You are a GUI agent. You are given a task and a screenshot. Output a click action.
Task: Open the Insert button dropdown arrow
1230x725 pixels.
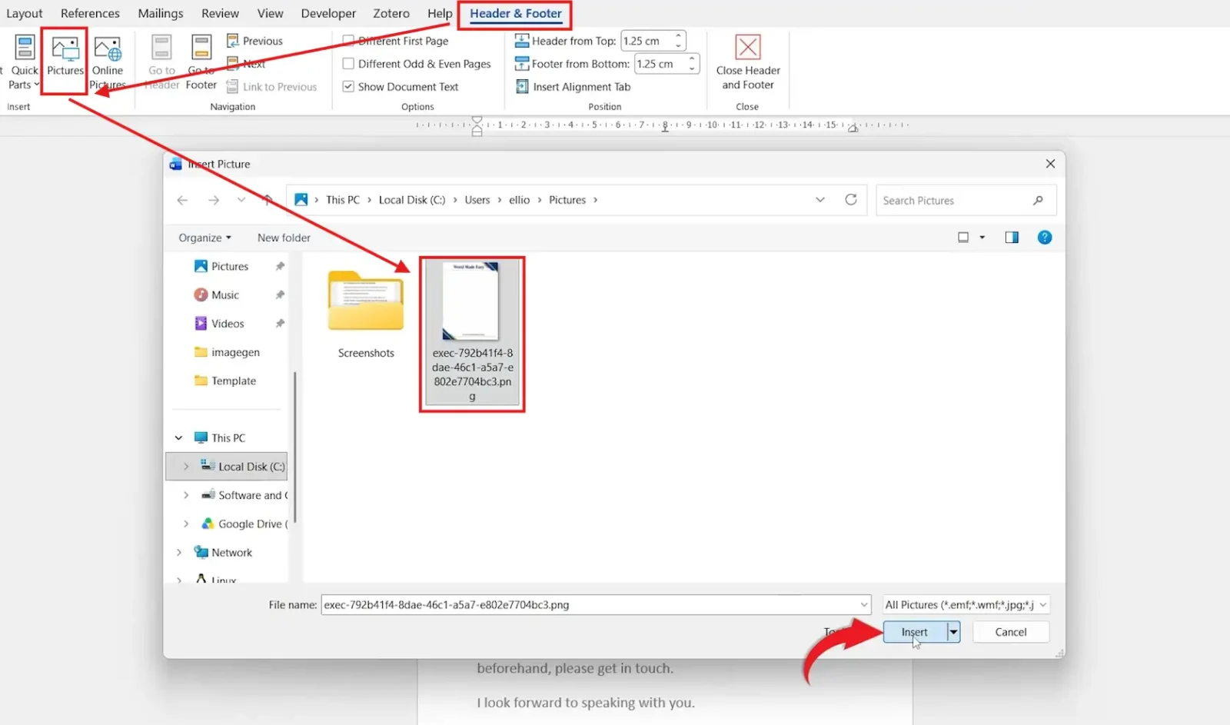coord(953,632)
